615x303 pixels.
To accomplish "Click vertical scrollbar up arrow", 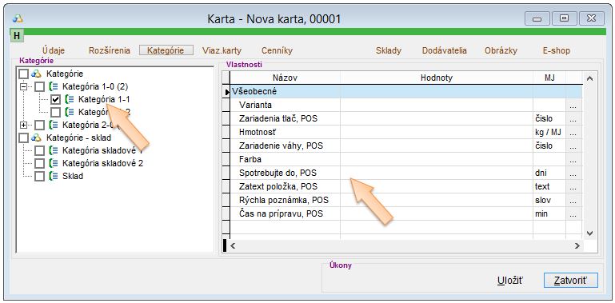I will coord(589,78).
